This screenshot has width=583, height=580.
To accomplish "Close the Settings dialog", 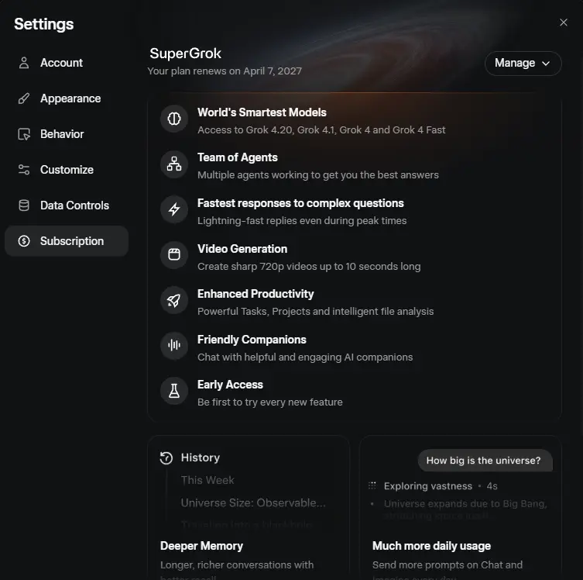I will [564, 22].
